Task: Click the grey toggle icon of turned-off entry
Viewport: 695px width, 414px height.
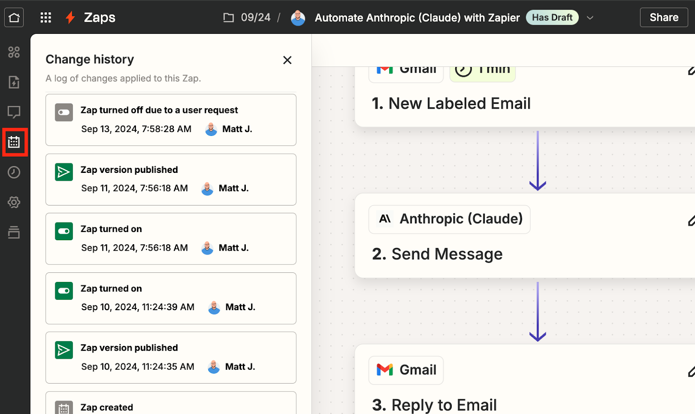Action: [64, 112]
